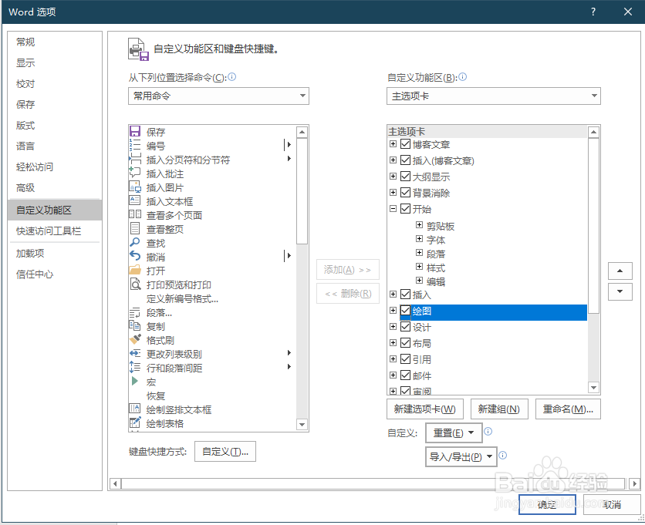Click the tabs tree scroll up arrow
Viewport: 645px width, 525px height.
click(x=593, y=132)
